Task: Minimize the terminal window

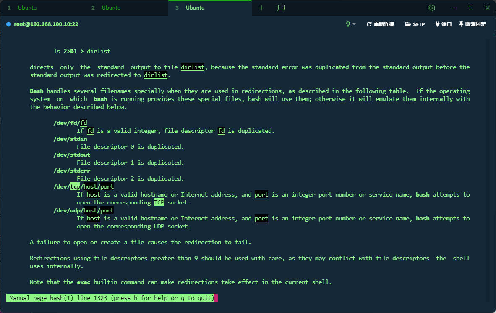Action: [x=454, y=8]
